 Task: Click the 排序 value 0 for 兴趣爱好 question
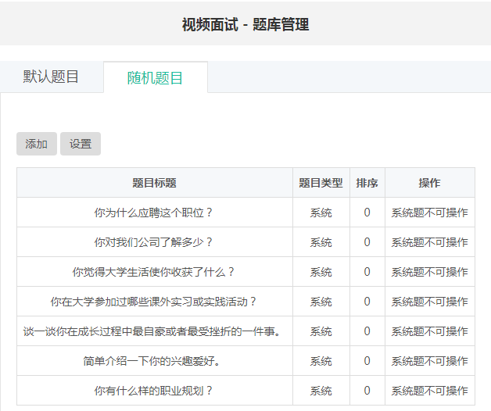tap(367, 361)
